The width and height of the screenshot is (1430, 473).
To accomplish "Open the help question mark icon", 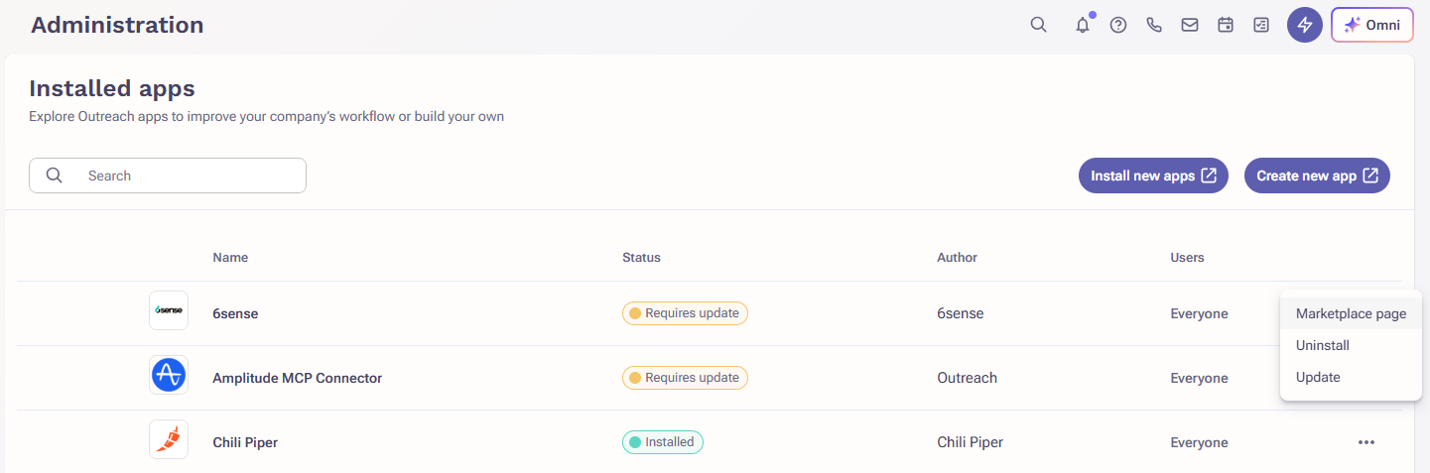I will pos(1118,25).
